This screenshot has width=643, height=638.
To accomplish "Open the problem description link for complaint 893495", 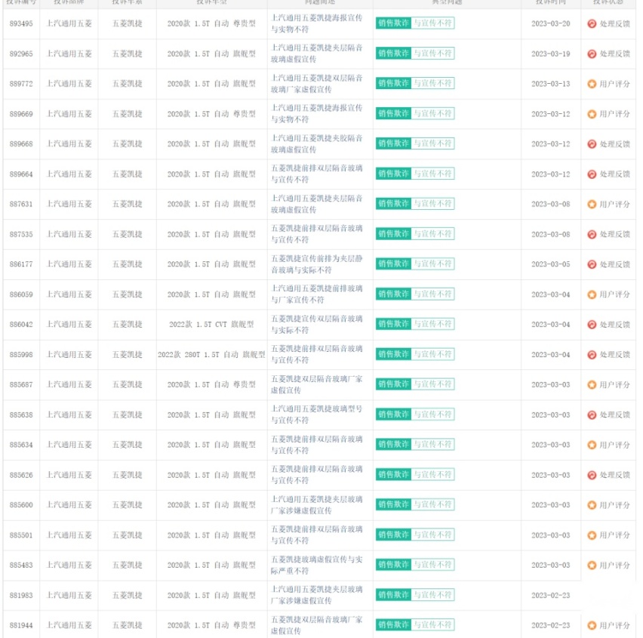I will point(316,23).
